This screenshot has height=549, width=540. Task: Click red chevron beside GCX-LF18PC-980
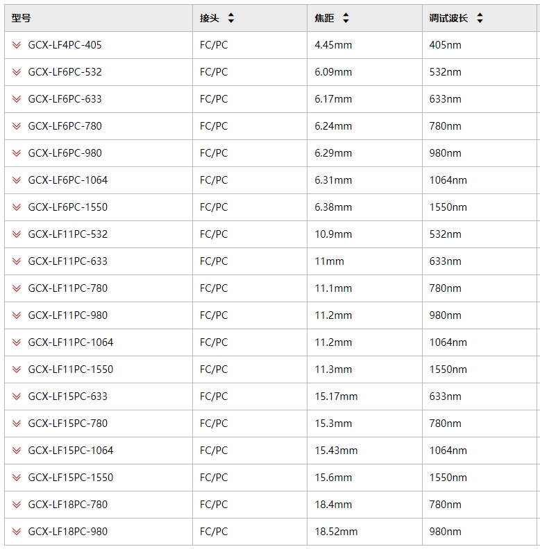pyautogui.click(x=17, y=532)
